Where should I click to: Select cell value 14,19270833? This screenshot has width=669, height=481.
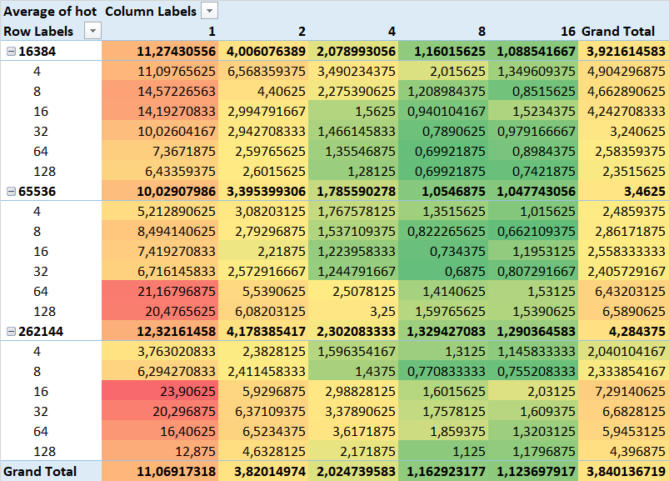[x=177, y=112]
